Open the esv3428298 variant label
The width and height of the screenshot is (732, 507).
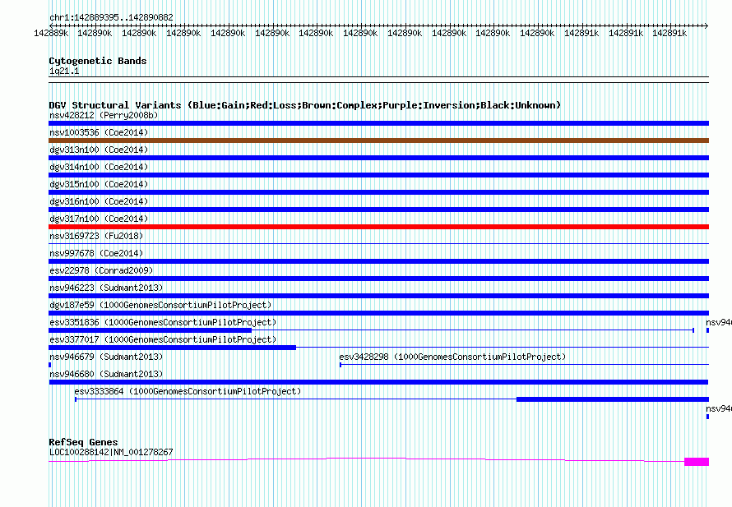[452, 357]
